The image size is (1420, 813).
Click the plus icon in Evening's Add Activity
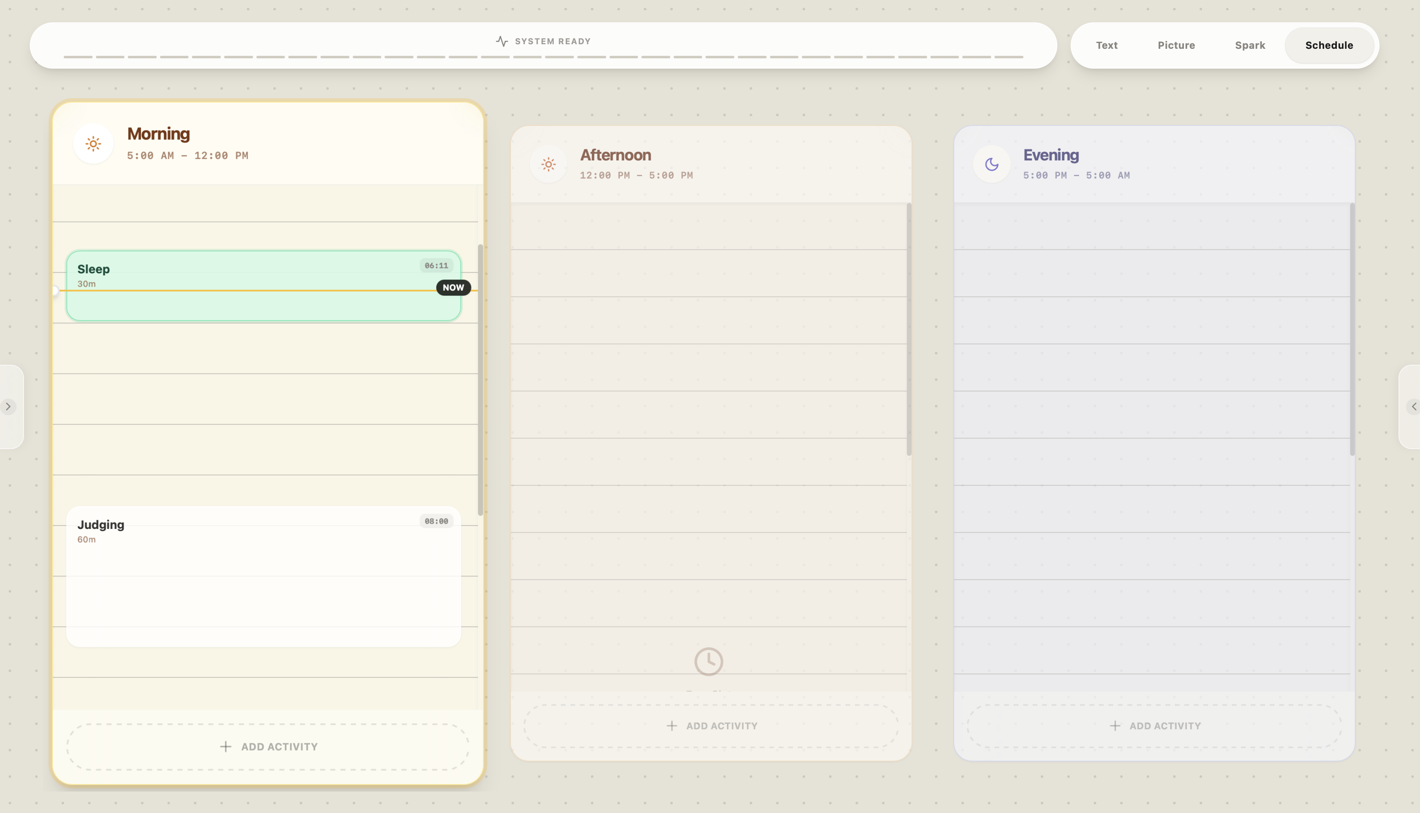click(x=1115, y=726)
